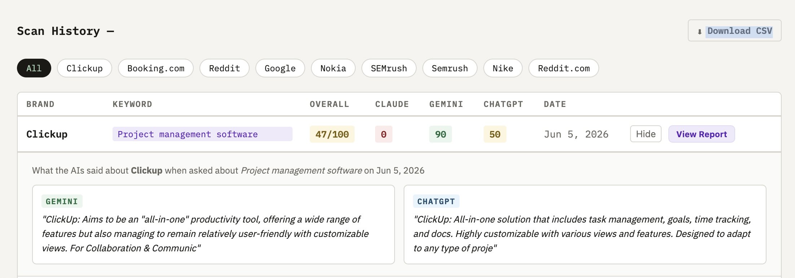Click the GEMINI column header
Screen dimensions: 795x278
446,104
